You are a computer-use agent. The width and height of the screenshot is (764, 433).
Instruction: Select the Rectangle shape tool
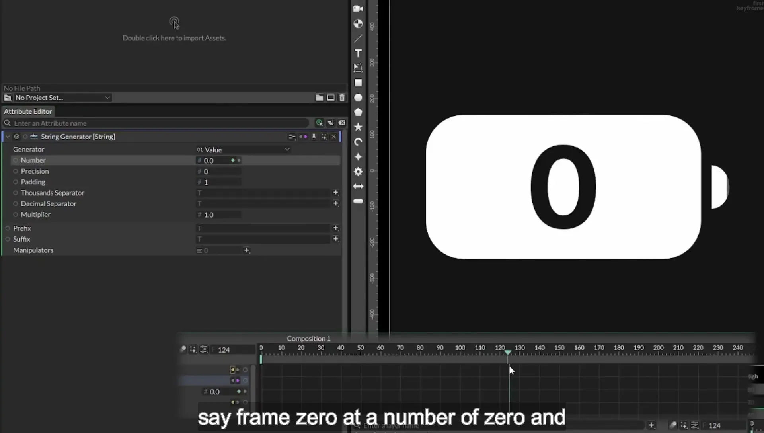coord(358,83)
